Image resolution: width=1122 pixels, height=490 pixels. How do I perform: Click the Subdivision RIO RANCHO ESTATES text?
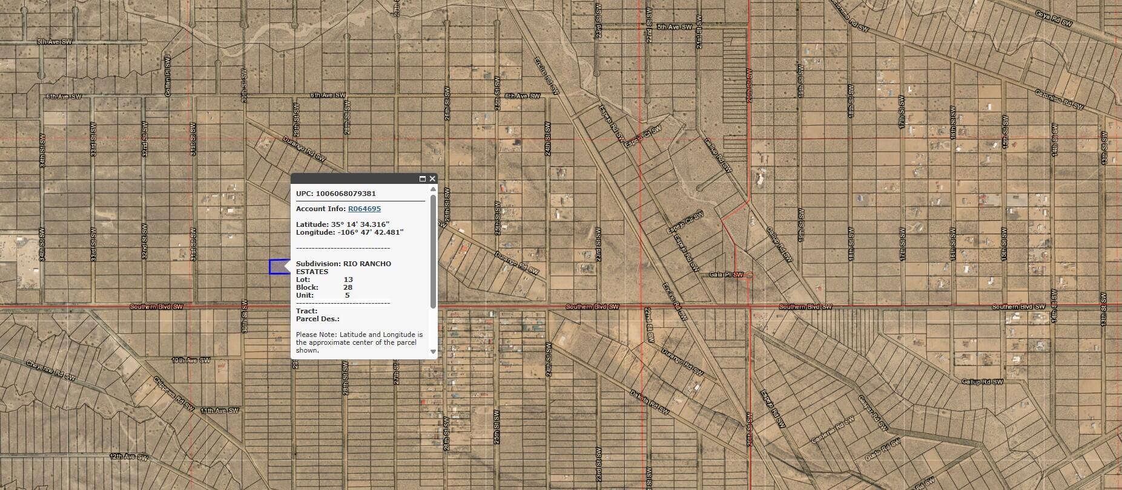click(x=343, y=267)
